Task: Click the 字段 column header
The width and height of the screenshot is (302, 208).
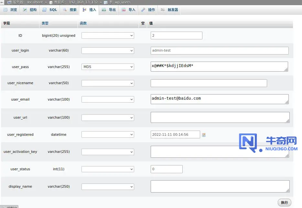Action: coord(6,23)
